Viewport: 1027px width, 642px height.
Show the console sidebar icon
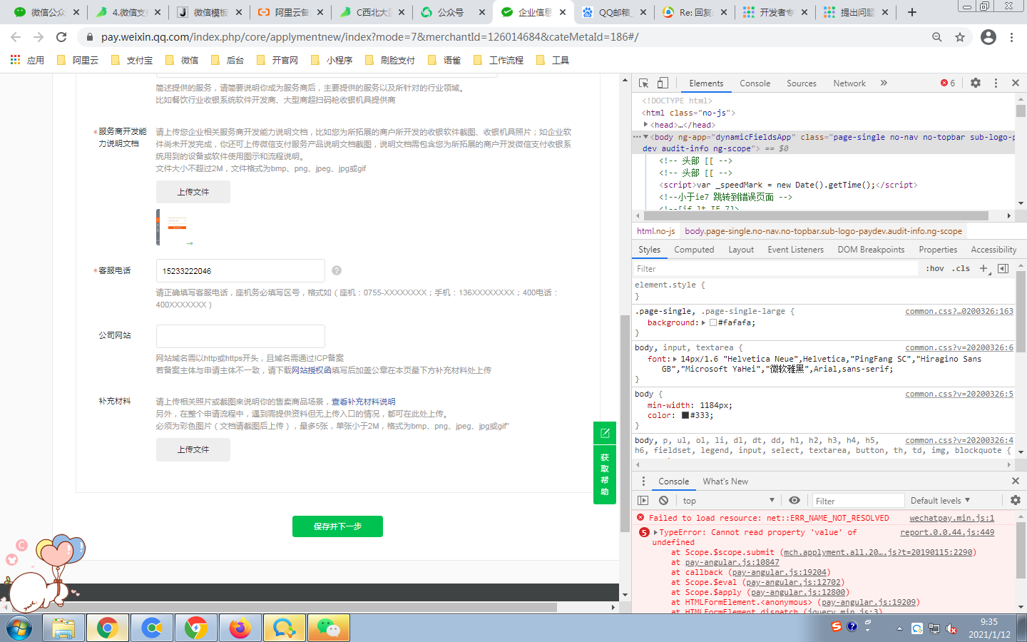tap(643, 501)
